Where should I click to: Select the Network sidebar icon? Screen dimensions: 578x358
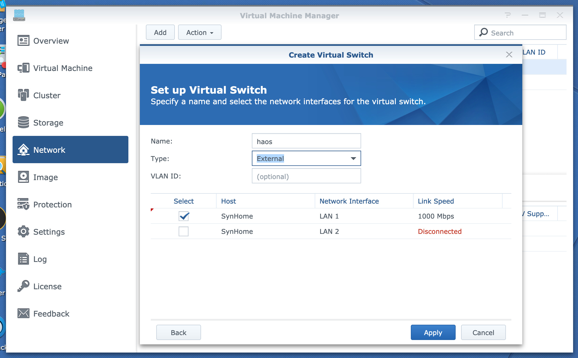23,150
